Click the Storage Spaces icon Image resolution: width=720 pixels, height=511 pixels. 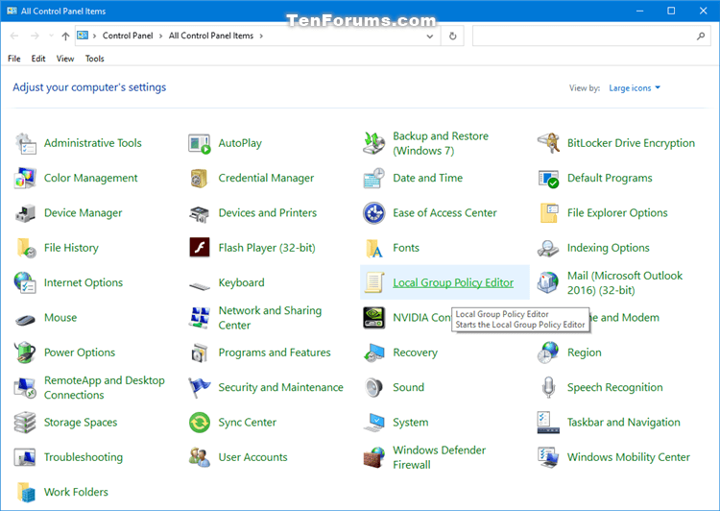pos(25,423)
